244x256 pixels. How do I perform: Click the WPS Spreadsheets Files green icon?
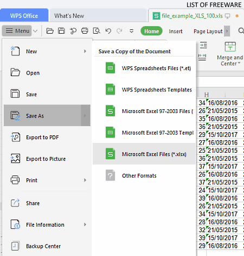point(110,67)
